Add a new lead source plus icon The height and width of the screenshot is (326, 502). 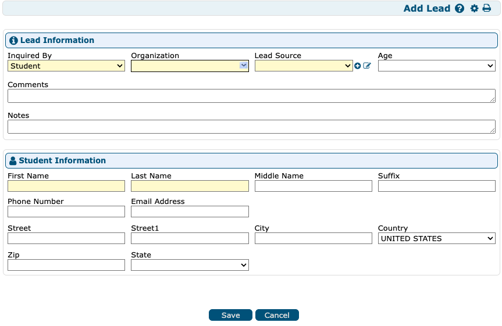(358, 66)
